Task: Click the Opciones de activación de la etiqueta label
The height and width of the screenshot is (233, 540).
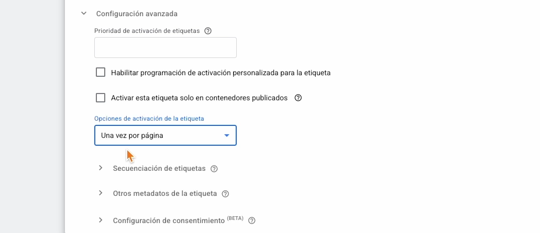Action: (149, 119)
